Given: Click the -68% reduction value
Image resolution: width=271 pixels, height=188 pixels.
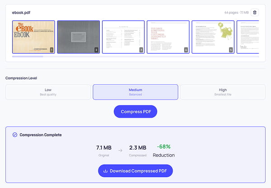Looking at the screenshot, I should pos(164,147).
